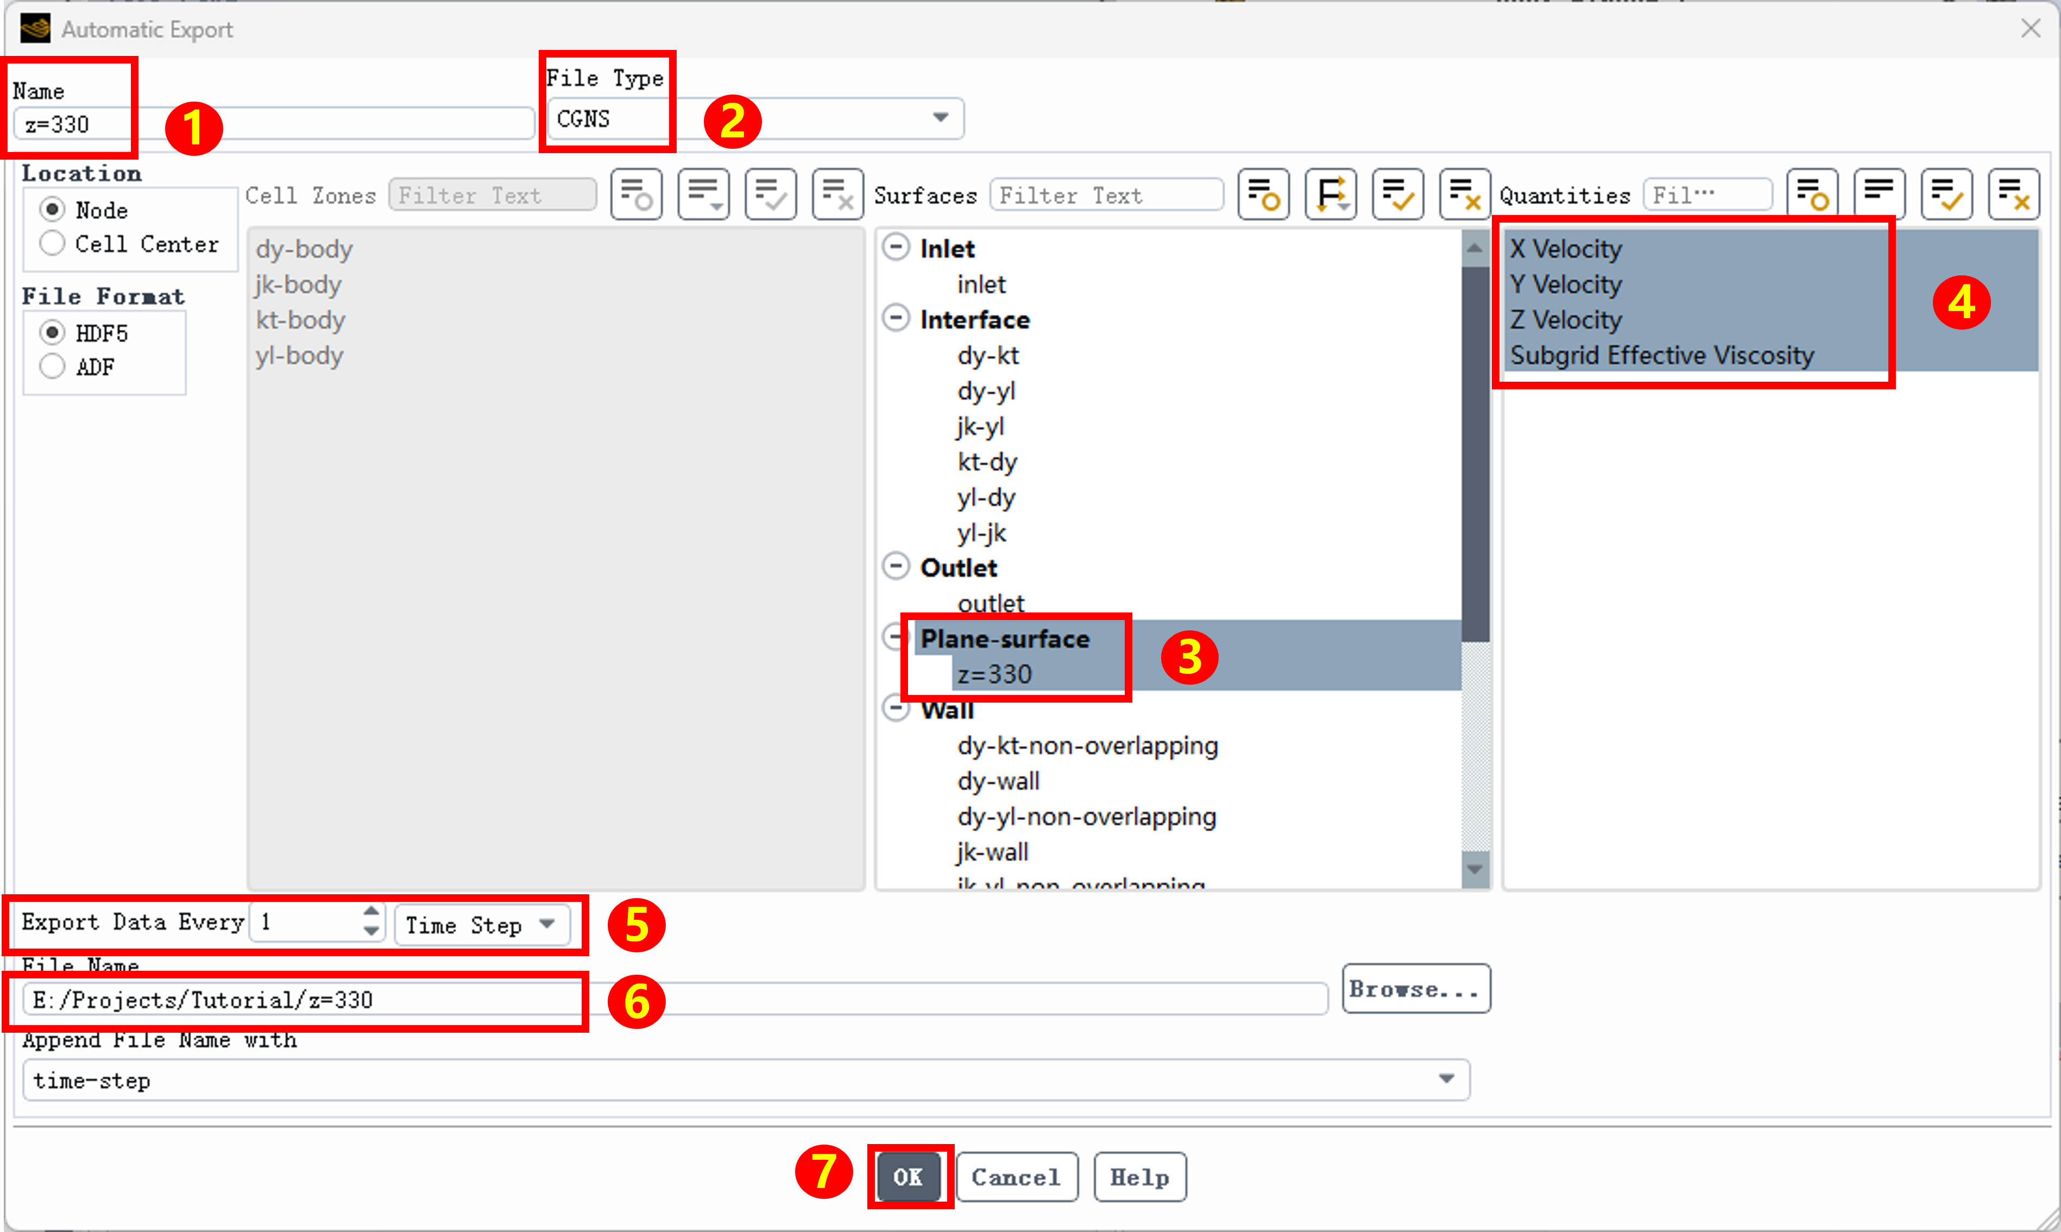The image size is (2061, 1232).
Task: Collapse the Interface surface group
Action: [x=896, y=318]
